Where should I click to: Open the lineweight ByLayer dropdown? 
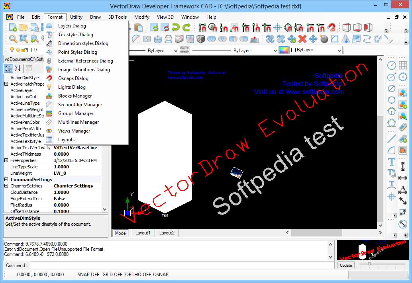(x=275, y=51)
